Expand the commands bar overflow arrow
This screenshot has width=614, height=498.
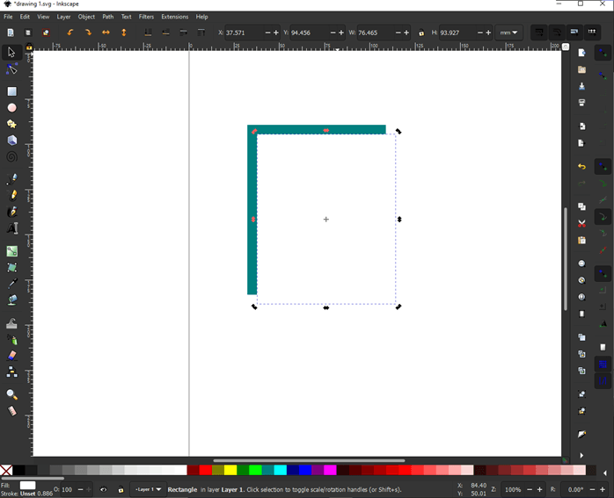click(581, 455)
